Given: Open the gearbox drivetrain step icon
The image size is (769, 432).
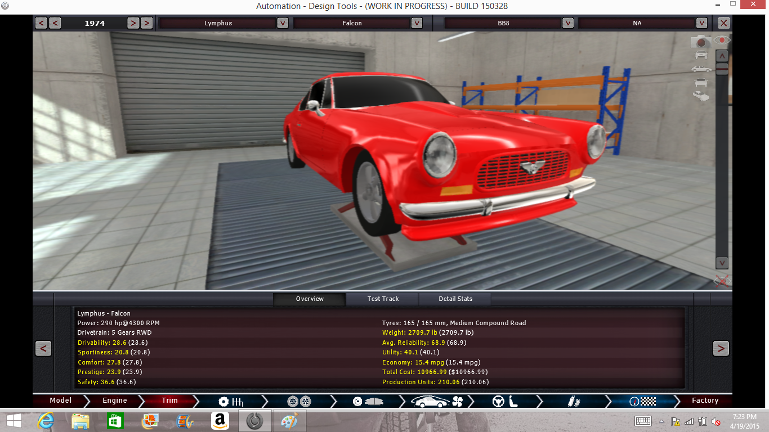Looking at the screenshot, I should pos(231,401).
